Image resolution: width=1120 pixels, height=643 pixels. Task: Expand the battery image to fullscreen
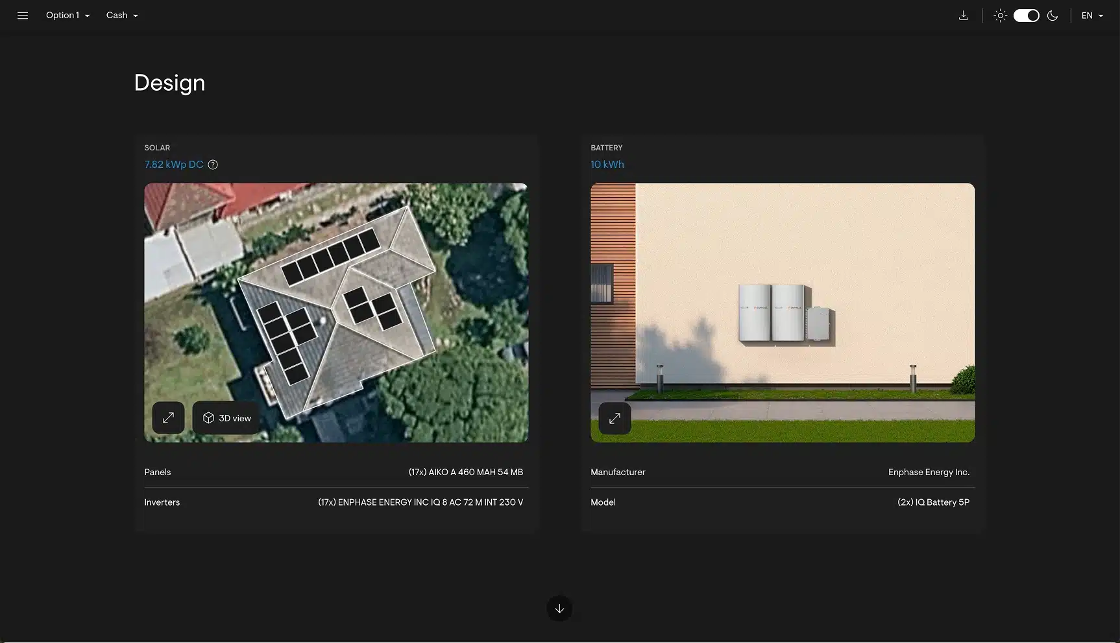615,418
